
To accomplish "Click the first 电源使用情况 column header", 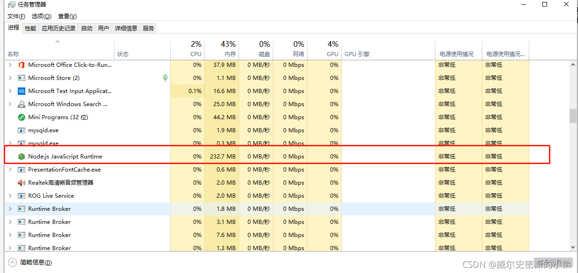I will [x=458, y=49].
